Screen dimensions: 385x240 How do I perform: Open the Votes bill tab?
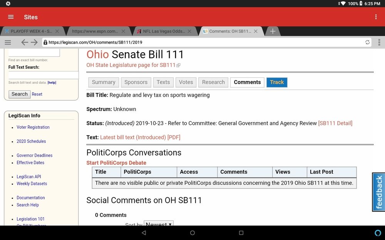tap(186, 82)
